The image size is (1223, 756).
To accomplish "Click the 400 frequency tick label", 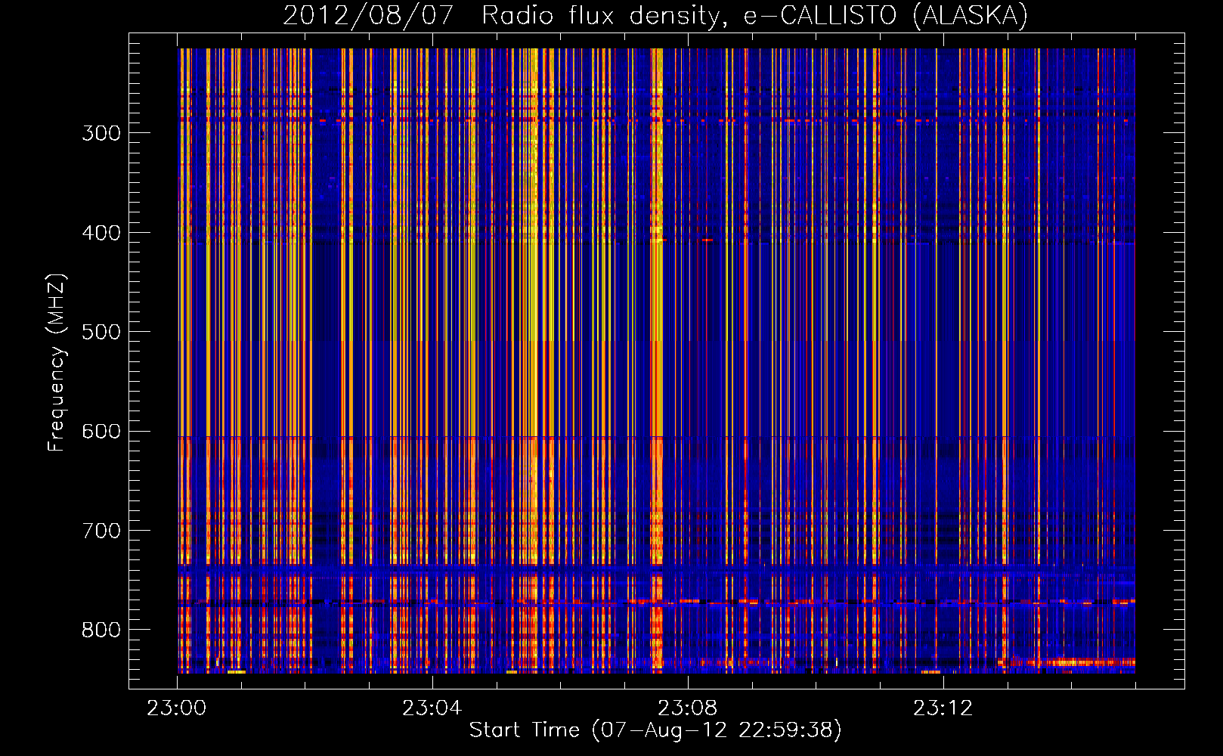I will [x=101, y=233].
